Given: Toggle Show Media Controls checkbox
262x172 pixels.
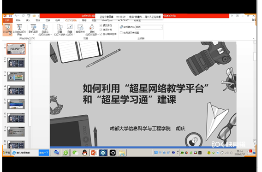Looking at the screenshot, I should point(101,34).
